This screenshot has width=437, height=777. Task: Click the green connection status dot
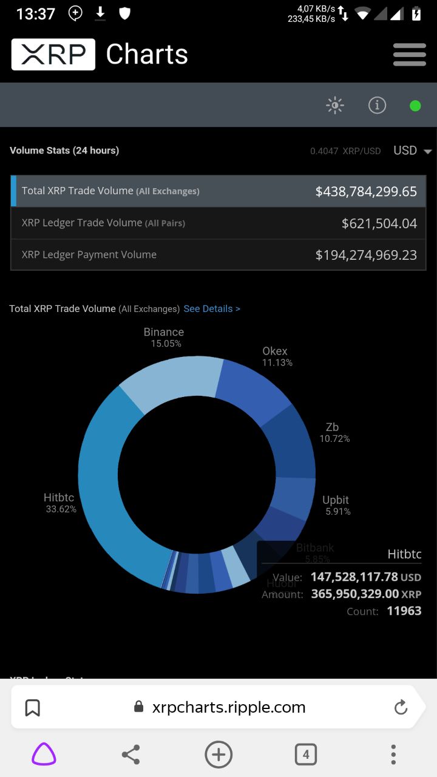pyautogui.click(x=415, y=106)
